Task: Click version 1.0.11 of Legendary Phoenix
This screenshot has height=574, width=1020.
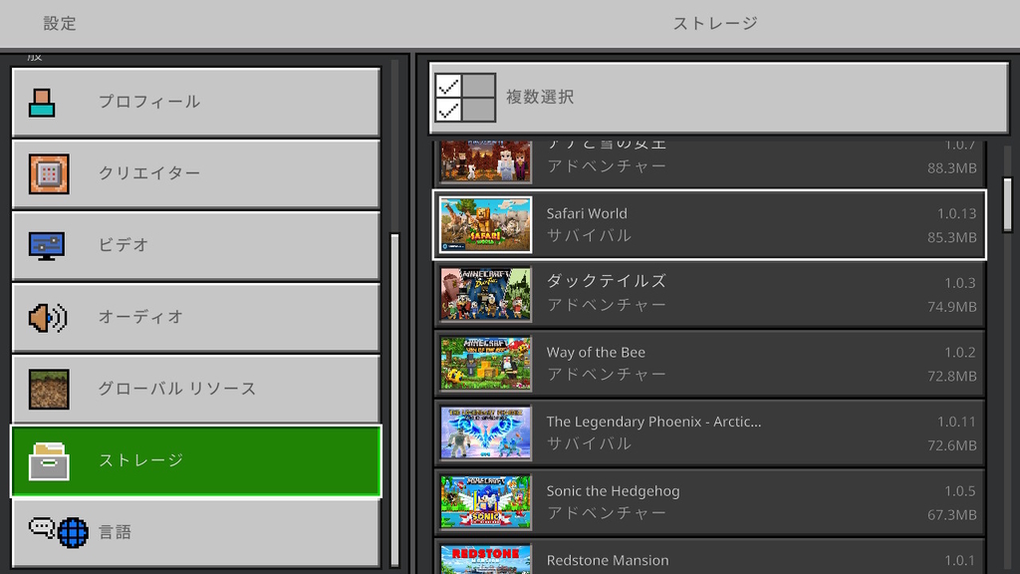Action: pyautogui.click(x=956, y=422)
